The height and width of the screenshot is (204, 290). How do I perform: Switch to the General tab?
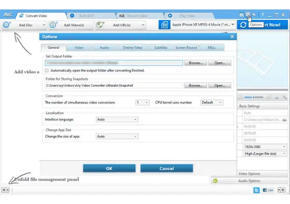tap(53, 48)
